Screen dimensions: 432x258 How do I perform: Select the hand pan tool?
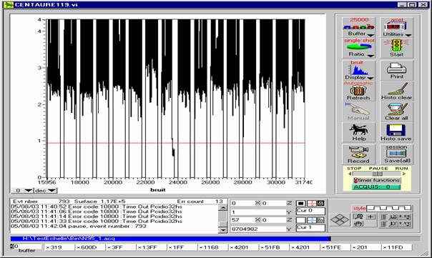click(359, 224)
